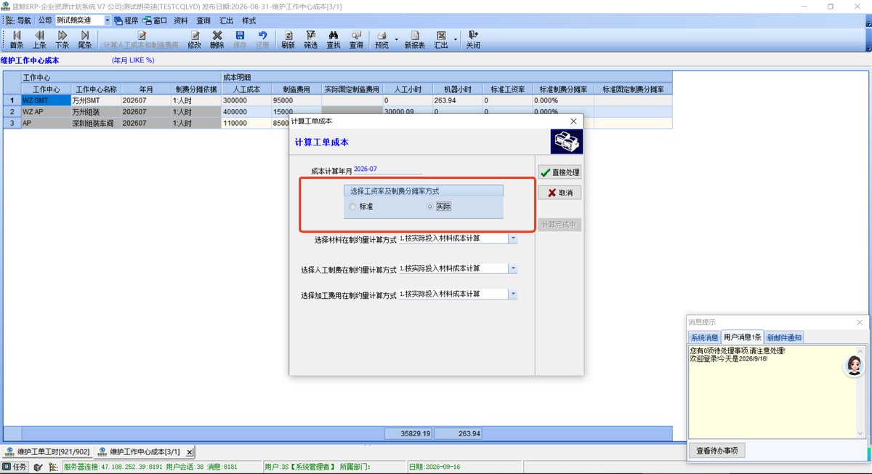
Task: Click the 关闭 toolbar icon
Action: click(473, 39)
